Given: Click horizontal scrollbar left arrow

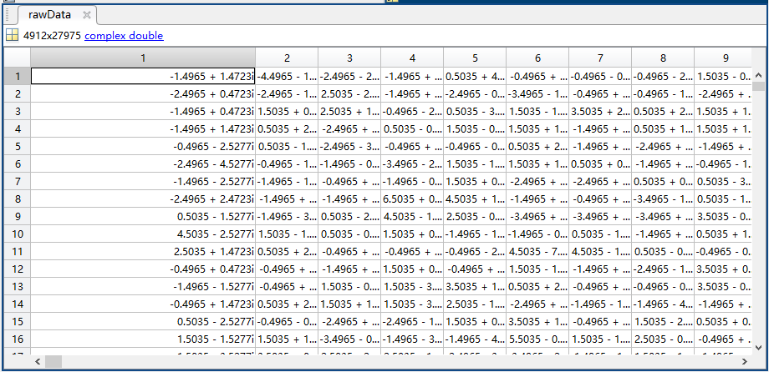Looking at the screenshot, I should [x=38, y=362].
